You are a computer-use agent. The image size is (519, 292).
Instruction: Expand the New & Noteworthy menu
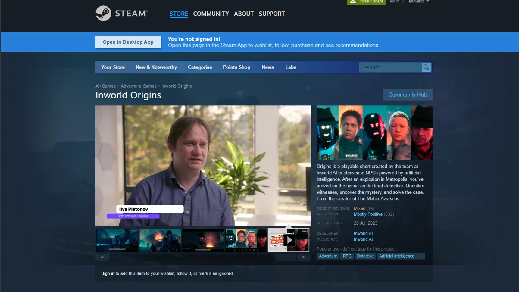coord(156,67)
